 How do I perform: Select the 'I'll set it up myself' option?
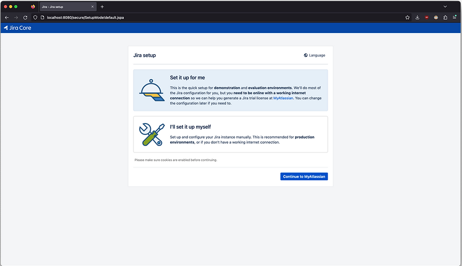tap(231, 134)
